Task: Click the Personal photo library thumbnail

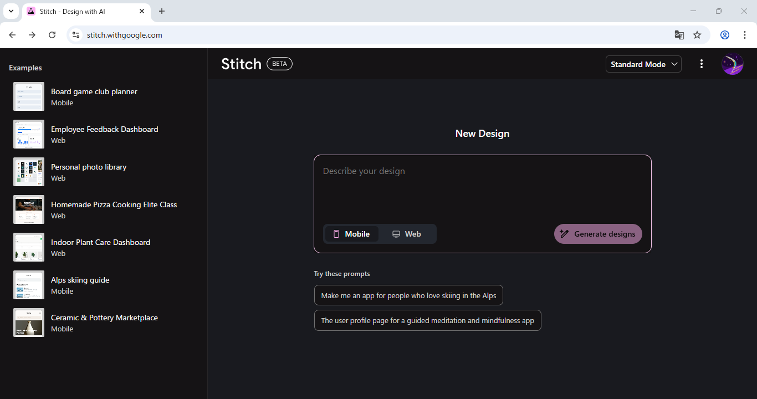Action: point(29,172)
